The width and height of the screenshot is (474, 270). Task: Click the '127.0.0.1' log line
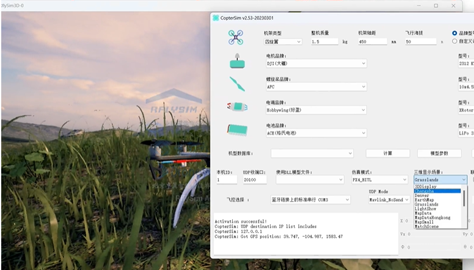coord(238,232)
